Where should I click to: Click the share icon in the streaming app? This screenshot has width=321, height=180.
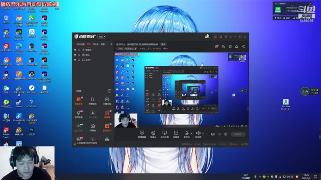point(243,46)
